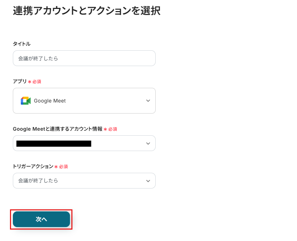297x241 pixels.
Task: Click the 会議が終了したら trigger action value
Action: coord(38,181)
